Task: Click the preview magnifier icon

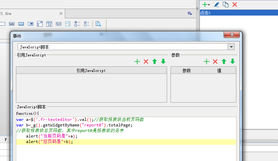Action: click(x=98, y=24)
